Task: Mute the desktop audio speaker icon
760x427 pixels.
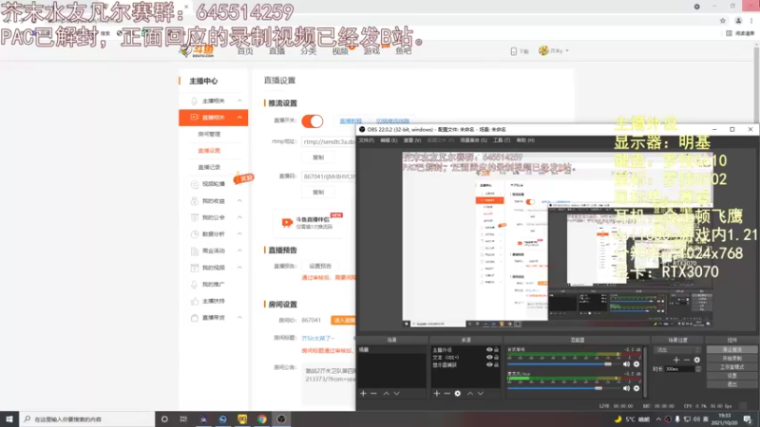Action: [x=626, y=364]
